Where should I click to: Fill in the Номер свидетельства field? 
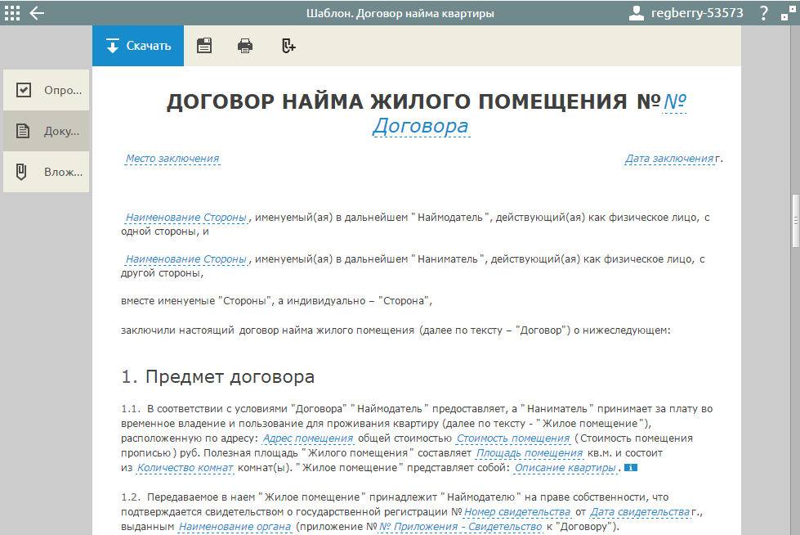click(516, 512)
